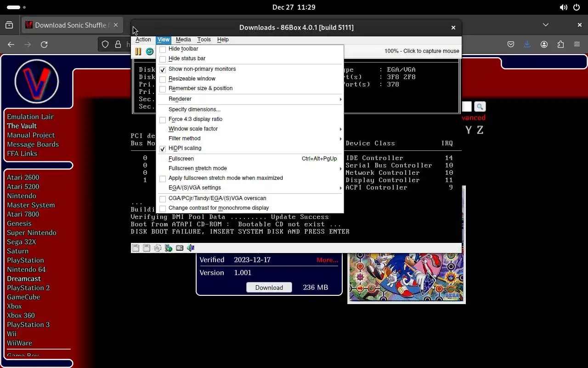Open the View menu in 86Box menu bar

pyautogui.click(x=164, y=40)
